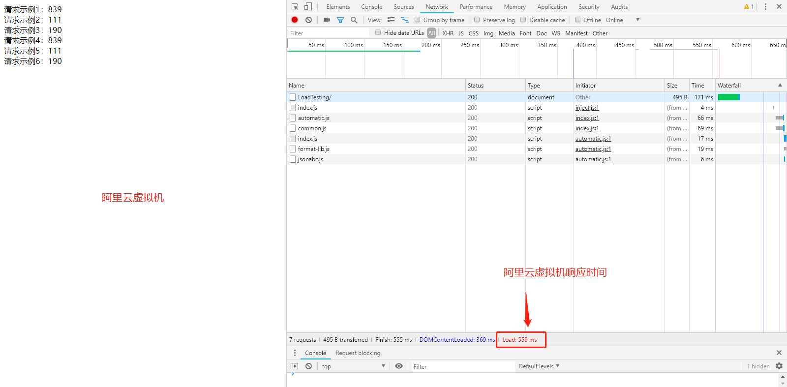The image size is (787, 387).
Task: Activate the inspect element picker icon
Action: coord(295,6)
